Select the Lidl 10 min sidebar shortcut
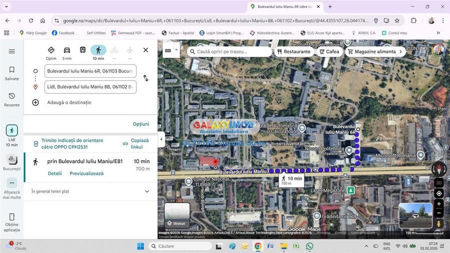The image size is (450, 253). coord(12,135)
